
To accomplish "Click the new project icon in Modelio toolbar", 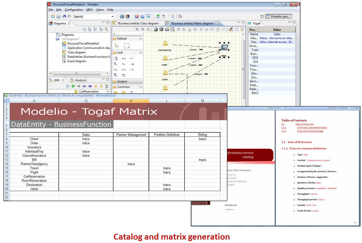I will [53, 17].
